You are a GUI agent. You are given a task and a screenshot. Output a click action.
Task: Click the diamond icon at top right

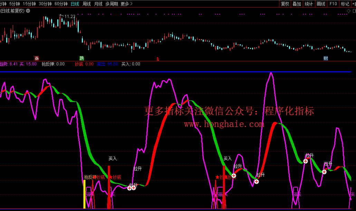pos(348,11)
